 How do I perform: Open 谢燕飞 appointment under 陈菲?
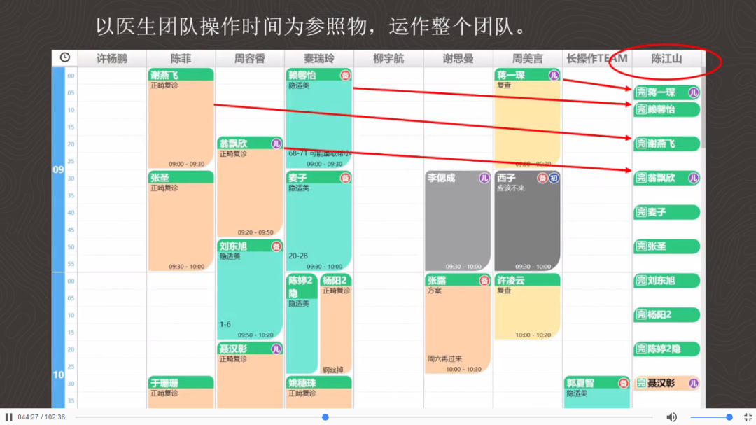(x=181, y=118)
